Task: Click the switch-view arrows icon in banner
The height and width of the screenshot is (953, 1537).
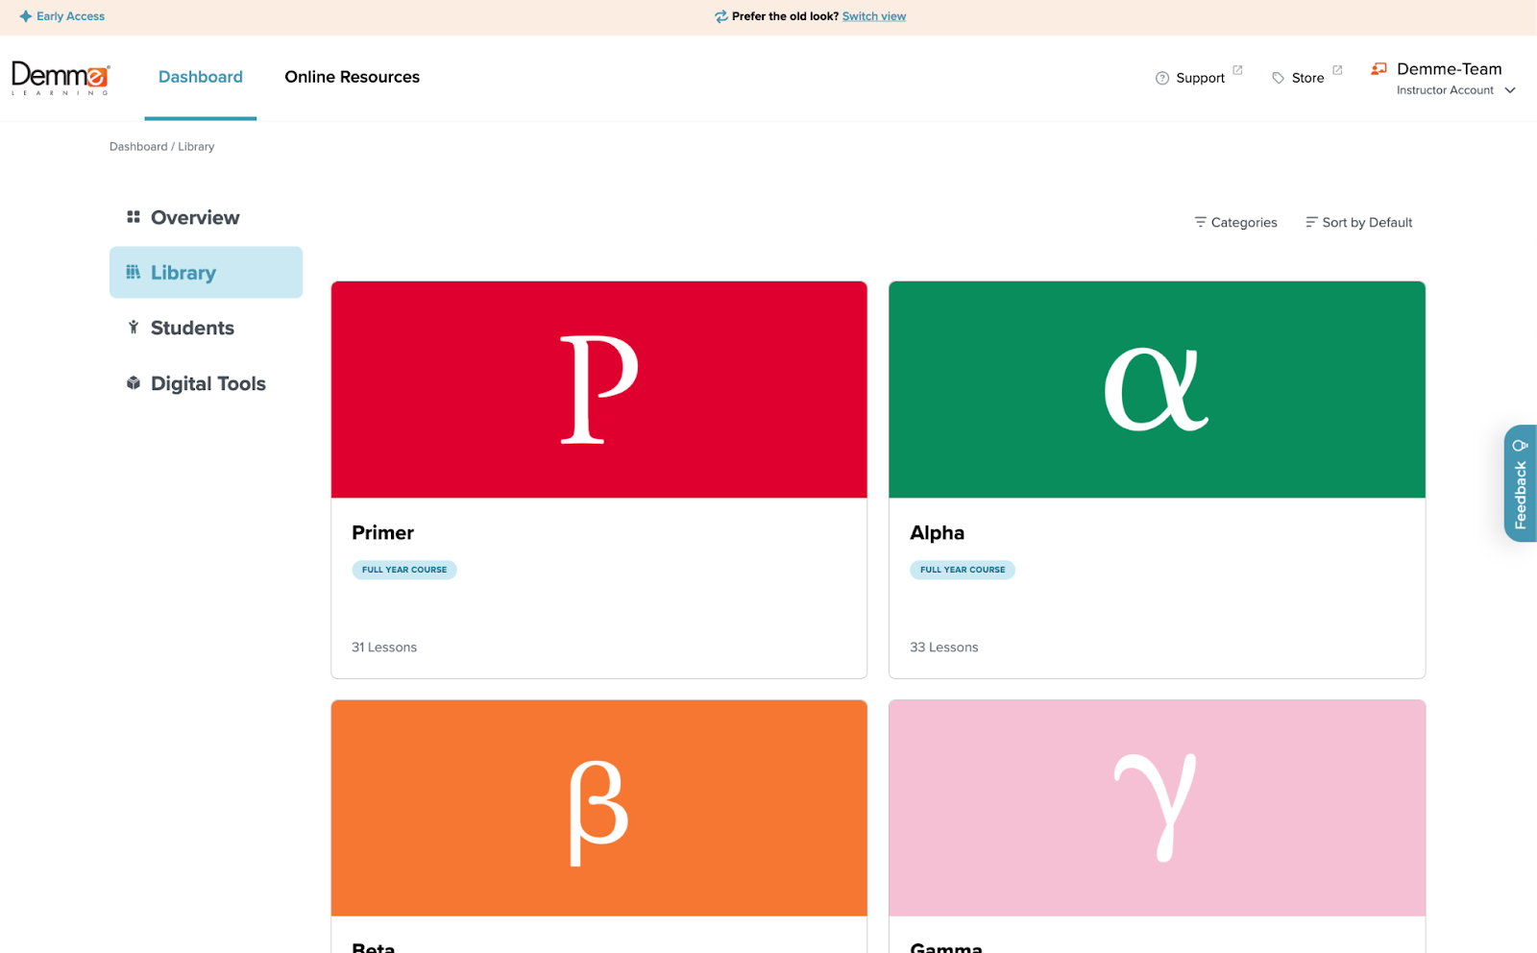Action: tap(720, 16)
